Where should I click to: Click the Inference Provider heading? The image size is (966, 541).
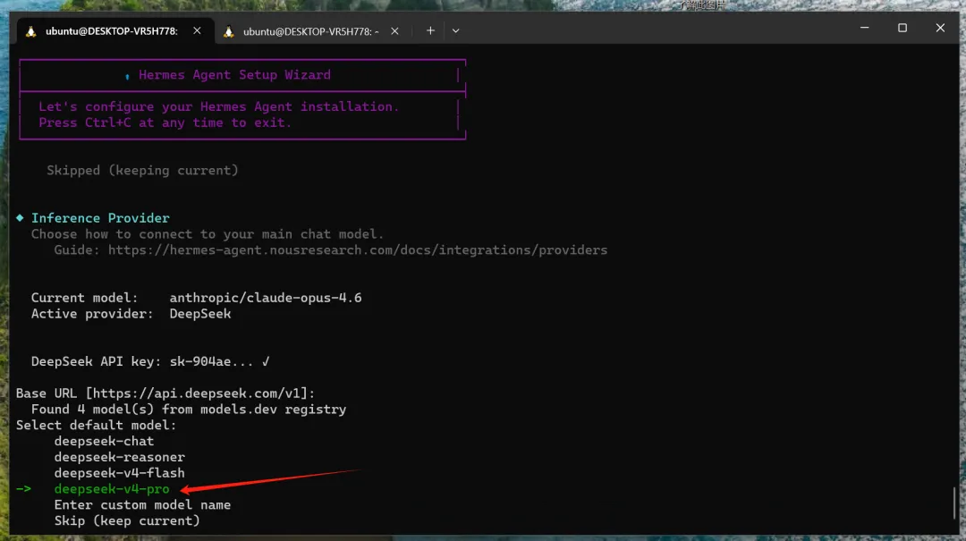100,218
